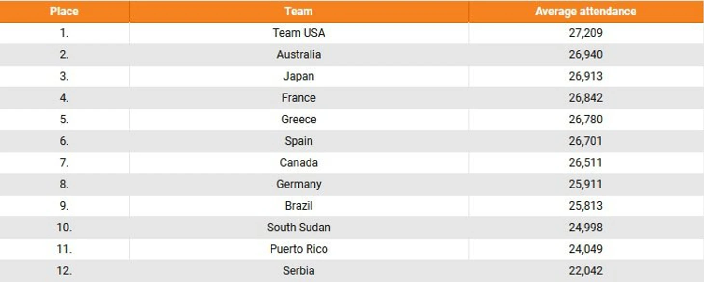Select the Australia team cell
704x282 pixels.
click(298, 54)
